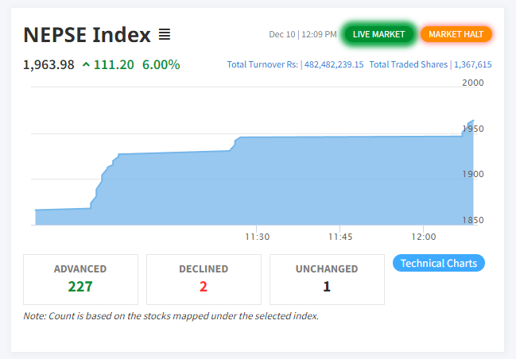Open Technical Charts
This screenshot has height=359, width=516.
439,263
